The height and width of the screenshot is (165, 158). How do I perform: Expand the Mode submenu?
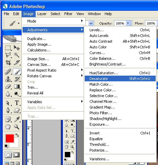[x=53, y=21]
